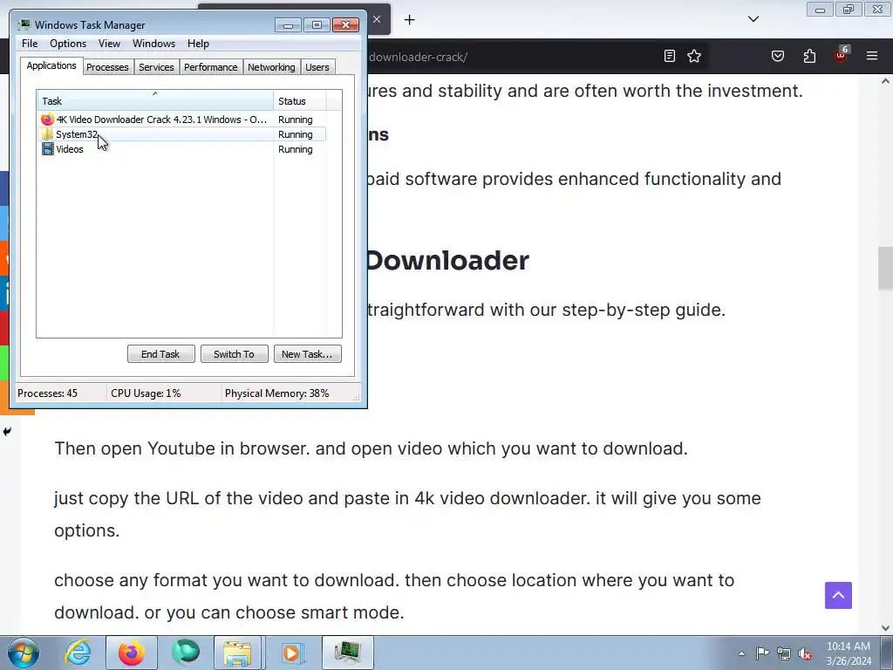Toggle Firefox reader view icon
The width and height of the screenshot is (893, 670).
click(x=669, y=56)
